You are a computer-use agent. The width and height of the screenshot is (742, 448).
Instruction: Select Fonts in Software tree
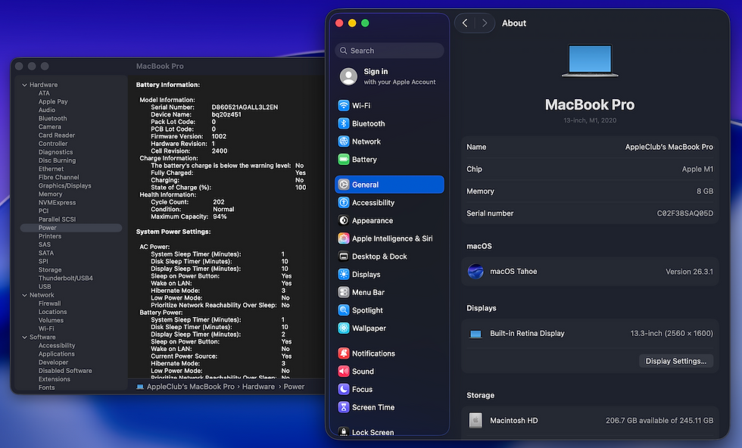tap(46, 388)
